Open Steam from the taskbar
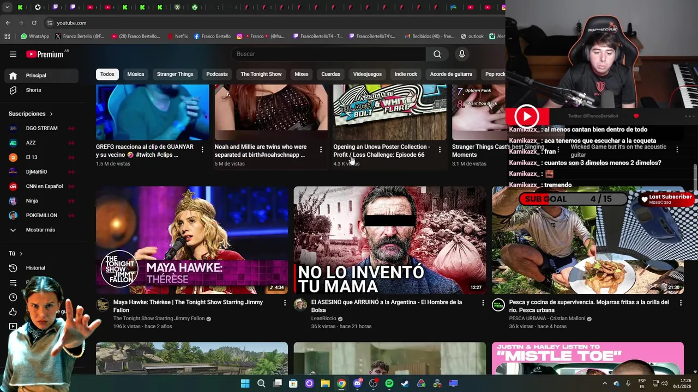 [405, 383]
